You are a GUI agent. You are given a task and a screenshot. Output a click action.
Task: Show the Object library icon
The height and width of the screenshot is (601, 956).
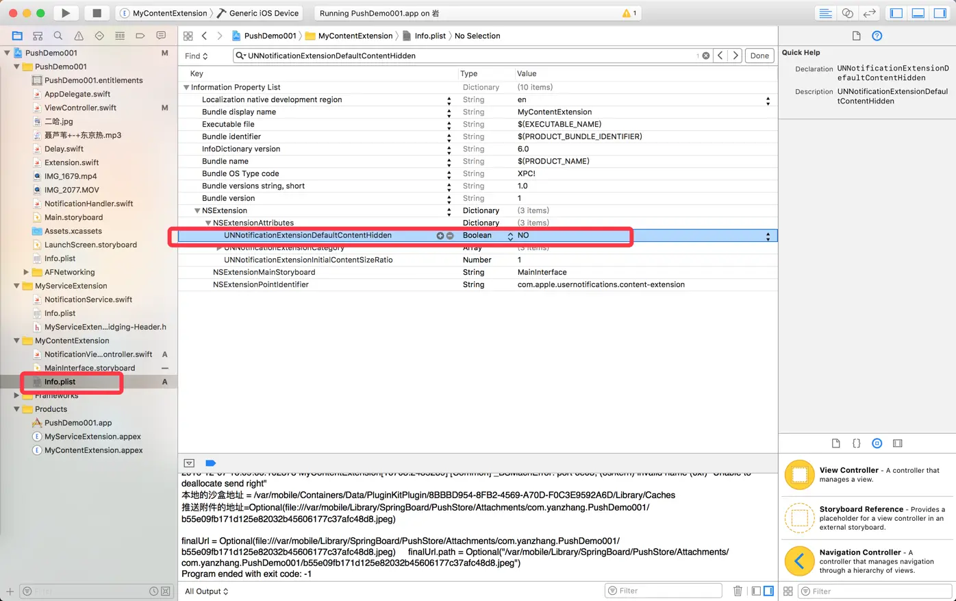coord(877,443)
